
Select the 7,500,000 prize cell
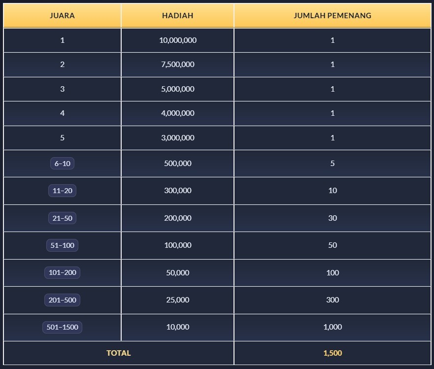pos(177,65)
